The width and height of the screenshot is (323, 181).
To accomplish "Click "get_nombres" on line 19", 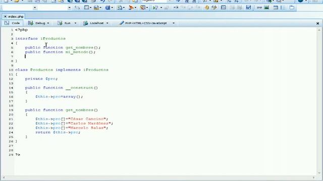I will point(80,110).
